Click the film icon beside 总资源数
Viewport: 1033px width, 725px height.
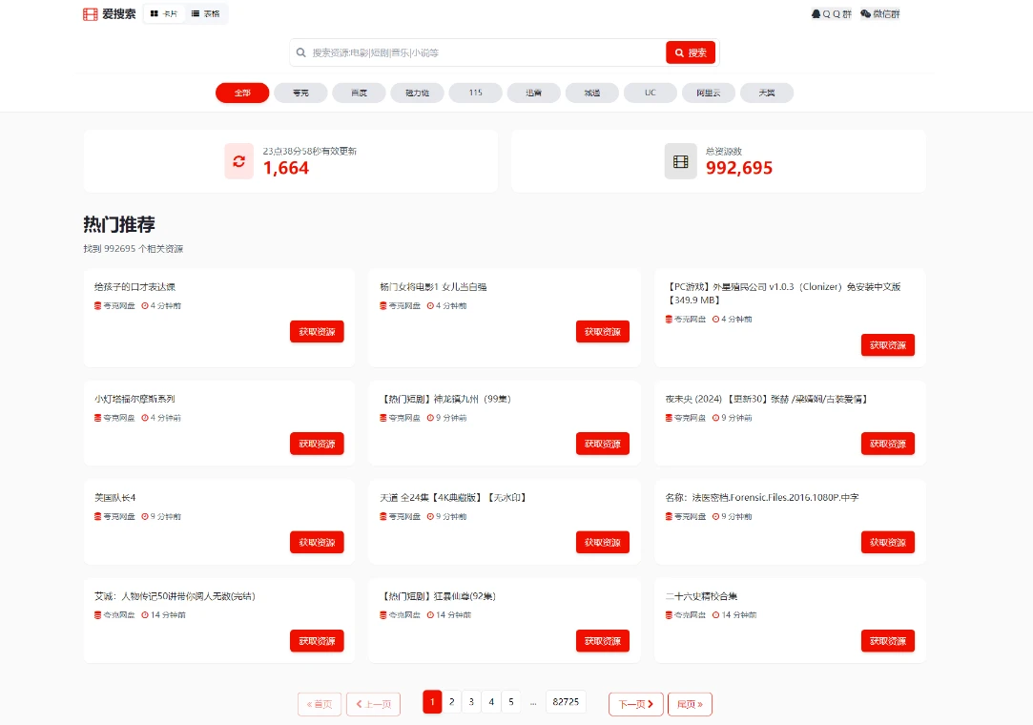(680, 161)
